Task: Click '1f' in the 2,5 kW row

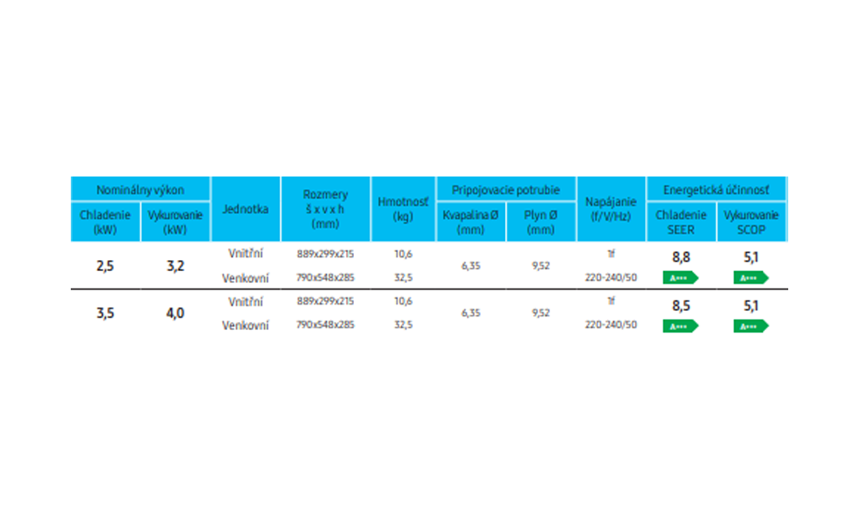Action: (x=611, y=254)
